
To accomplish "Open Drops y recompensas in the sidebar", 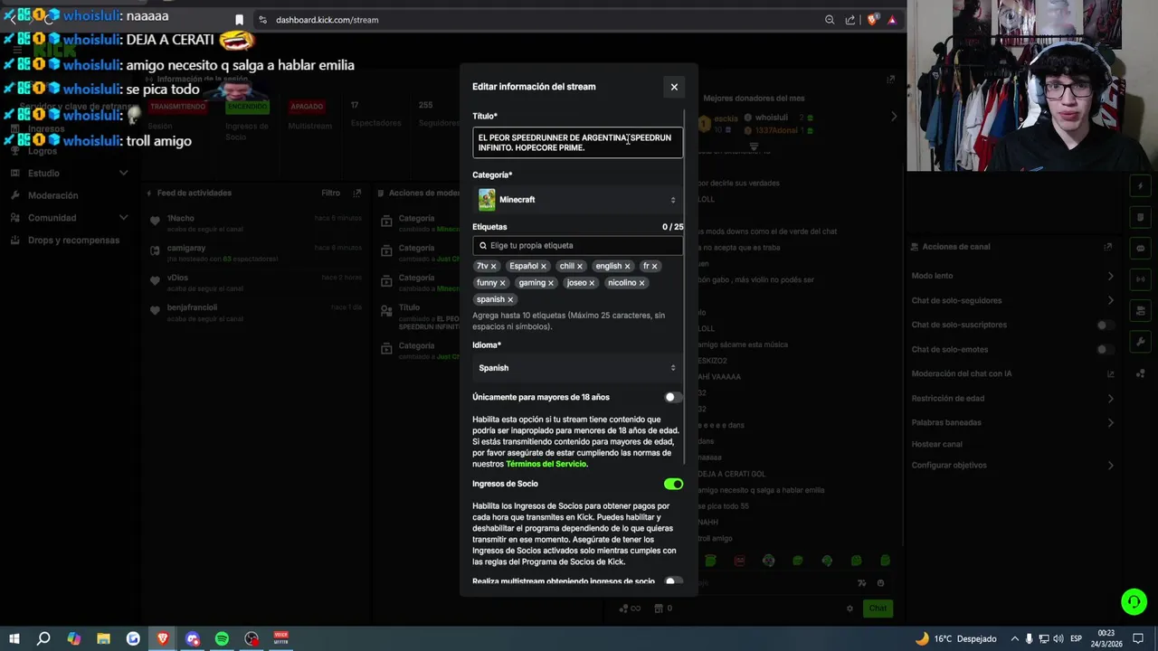I will [x=66, y=241].
